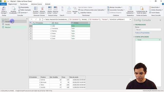Click the Table cell in Fernanda's row
Screen dimensions: 164x92
tap(80, 28)
